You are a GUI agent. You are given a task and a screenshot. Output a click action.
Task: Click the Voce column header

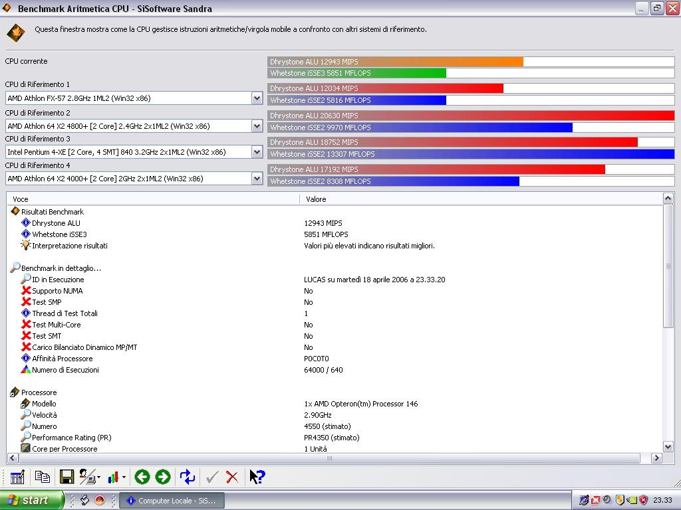pos(154,199)
